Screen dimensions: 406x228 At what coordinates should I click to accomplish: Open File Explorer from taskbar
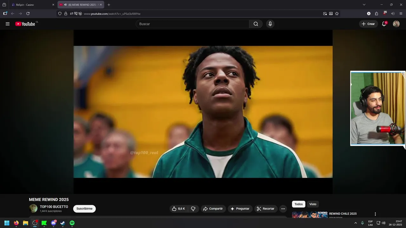click(x=25, y=223)
